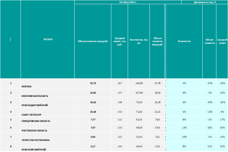This screenshot has width=228, height=152.
Task: Click the value 7,07 for Ростовская область
Action: tap(93, 128)
